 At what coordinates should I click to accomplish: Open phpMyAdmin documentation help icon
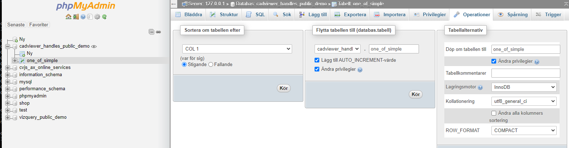(83, 17)
